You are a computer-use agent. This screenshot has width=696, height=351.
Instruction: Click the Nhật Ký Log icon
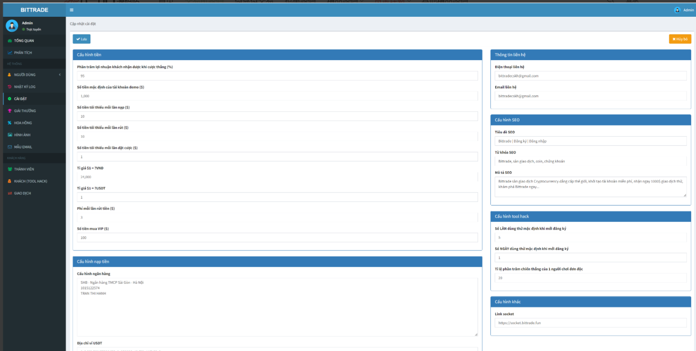9,87
